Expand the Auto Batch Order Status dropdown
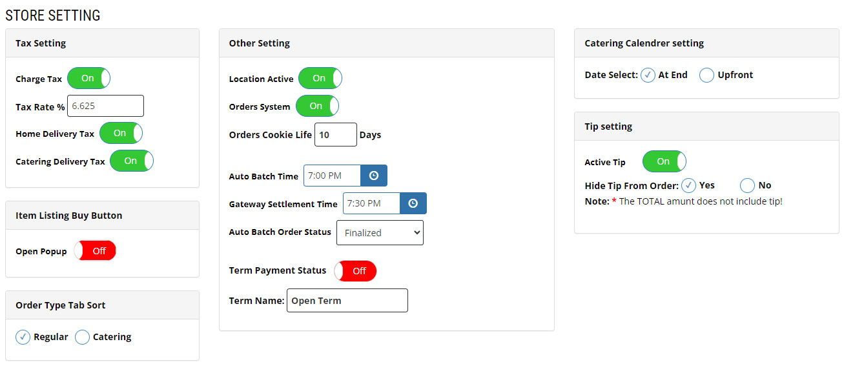This screenshot has width=844, height=373. 380,232
